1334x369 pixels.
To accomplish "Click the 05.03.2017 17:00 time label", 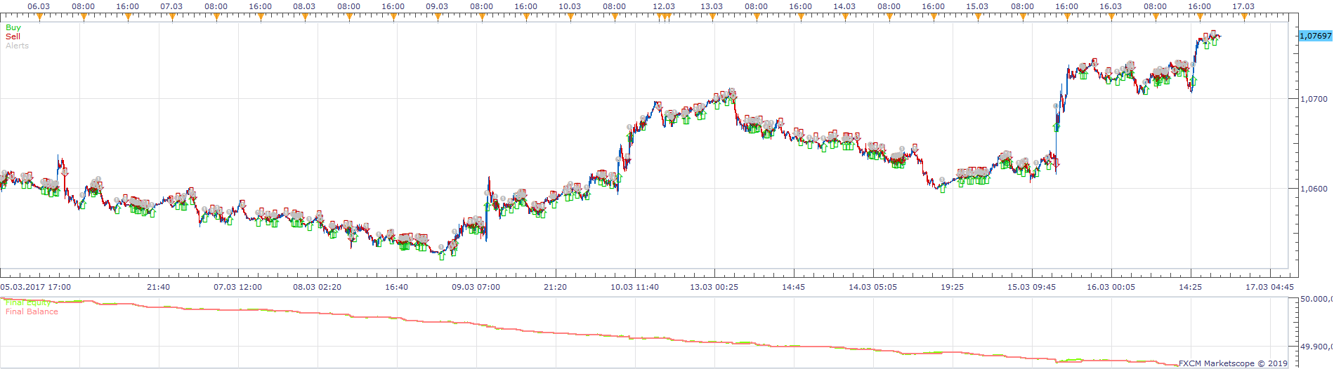I will tap(35, 287).
